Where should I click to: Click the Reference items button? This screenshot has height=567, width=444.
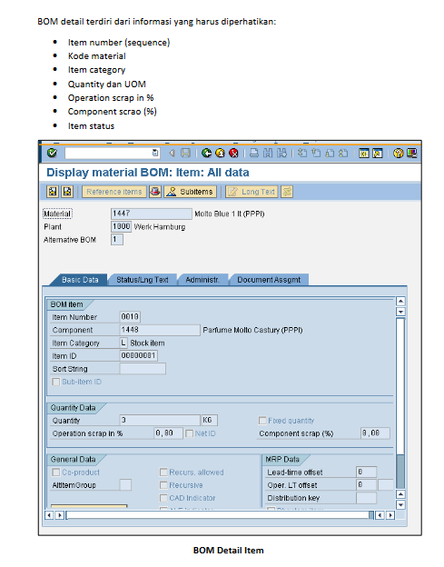pos(114,192)
